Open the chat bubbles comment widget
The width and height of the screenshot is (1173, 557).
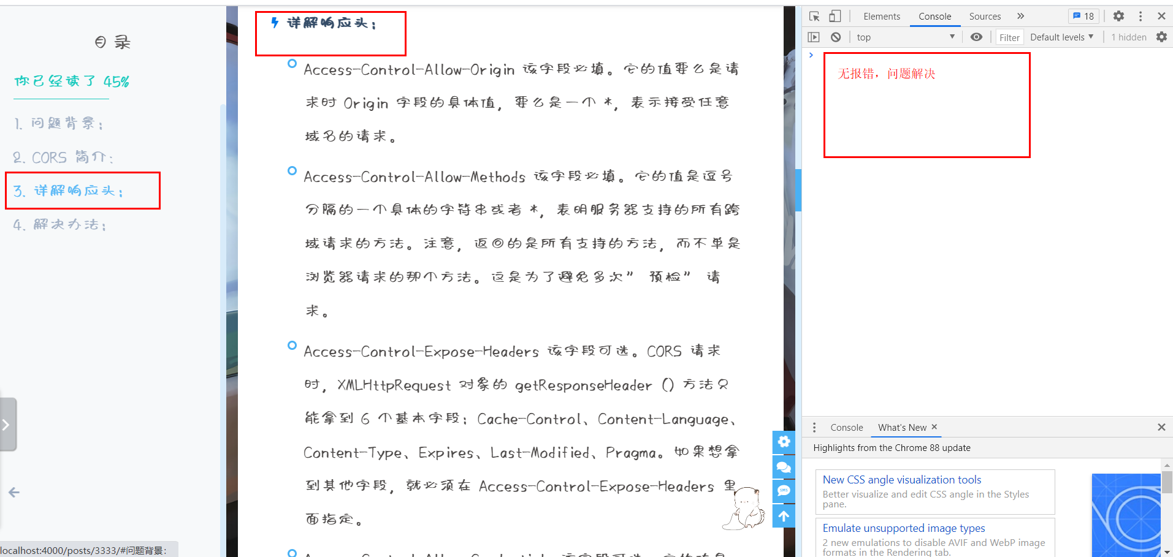(783, 467)
